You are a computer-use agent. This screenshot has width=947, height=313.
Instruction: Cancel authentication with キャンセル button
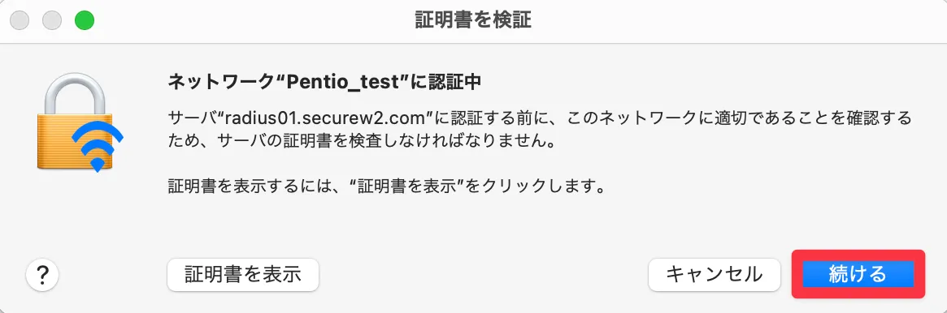coord(715,274)
